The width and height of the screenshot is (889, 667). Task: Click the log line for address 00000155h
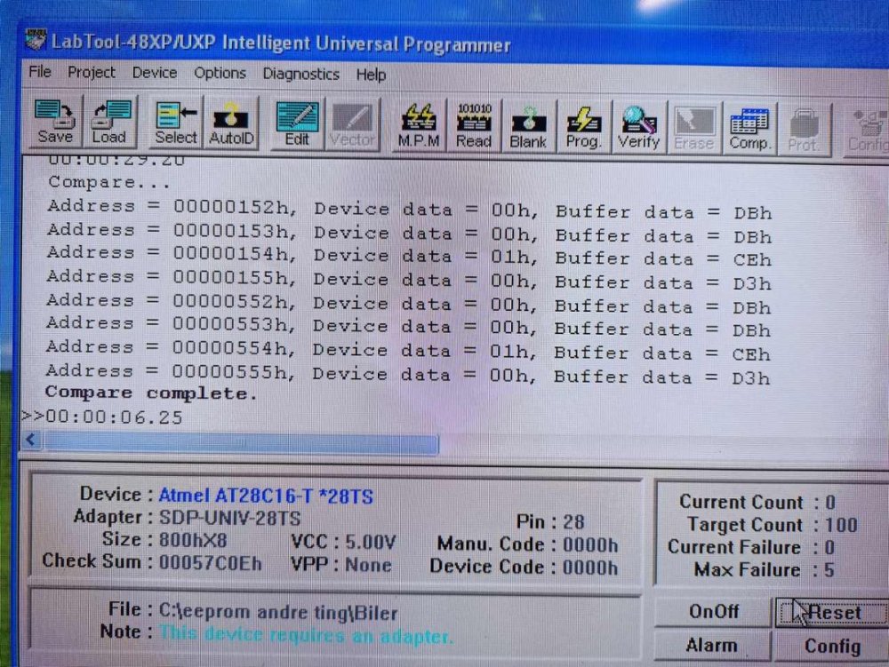[409, 280]
